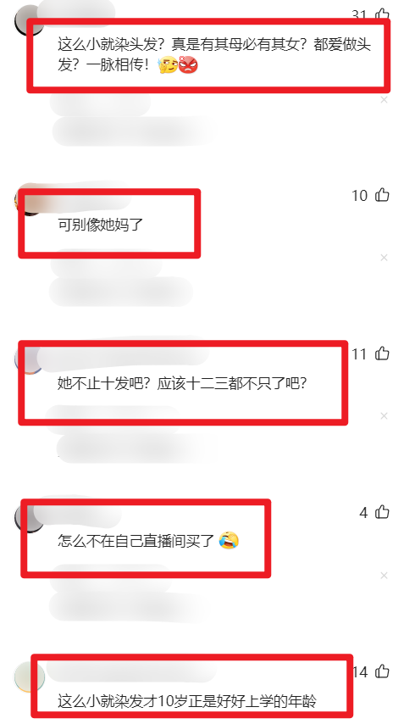415x724 pixels.
Task: Click thumbs-up beside the 11 count
Action: click(382, 354)
